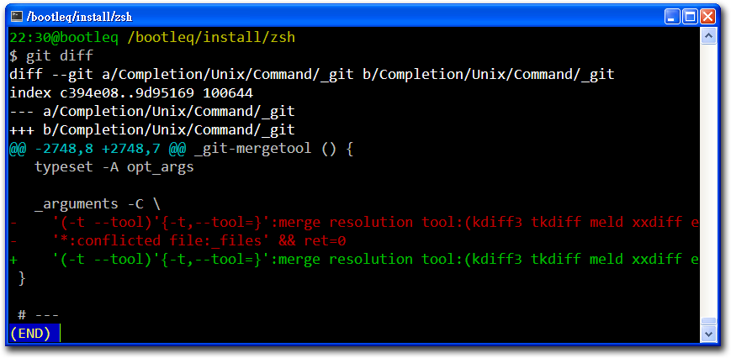731x358 pixels.
Task: Close the terminal window
Action: coord(707,17)
